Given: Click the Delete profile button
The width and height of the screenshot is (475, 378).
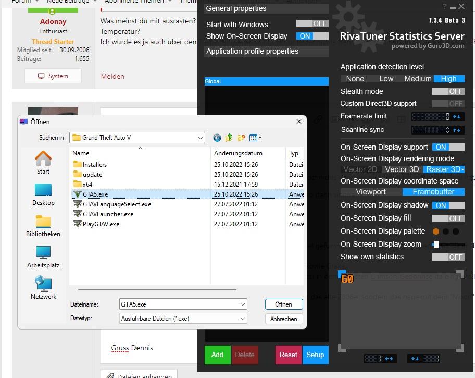Looking at the screenshot, I should (x=245, y=355).
